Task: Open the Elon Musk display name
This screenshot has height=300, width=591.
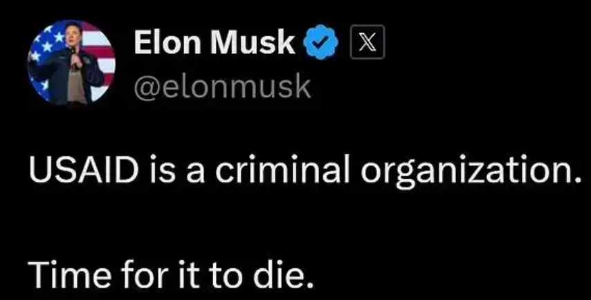Action: (x=215, y=43)
